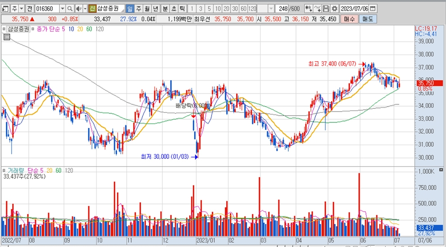Toggle the 거래량 volume indicator box

(x=5, y=171)
